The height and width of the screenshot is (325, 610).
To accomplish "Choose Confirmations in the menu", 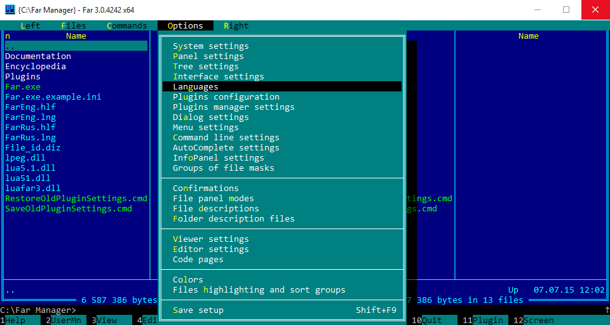I will [x=206, y=188].
